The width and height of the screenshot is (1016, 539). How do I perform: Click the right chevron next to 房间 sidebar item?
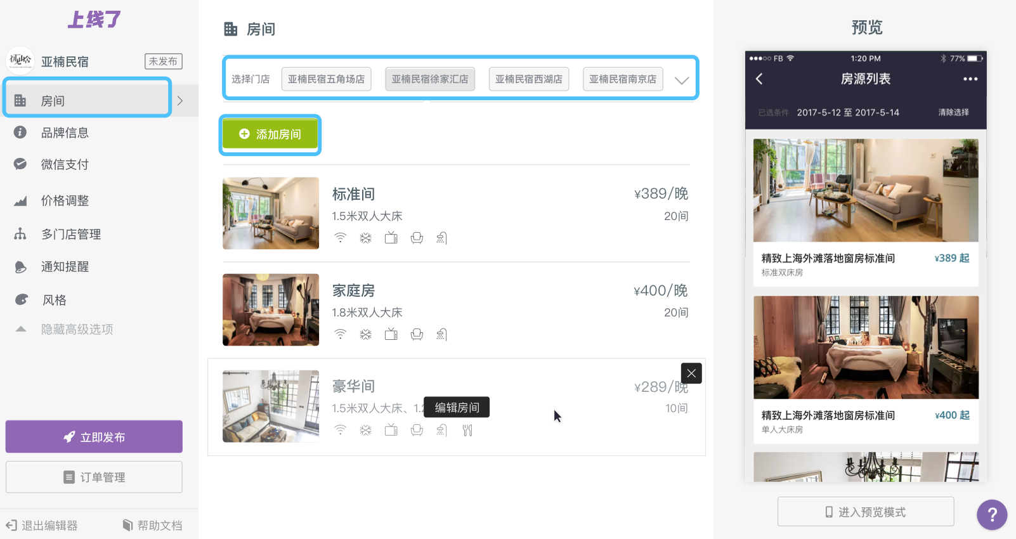[180, 101]
